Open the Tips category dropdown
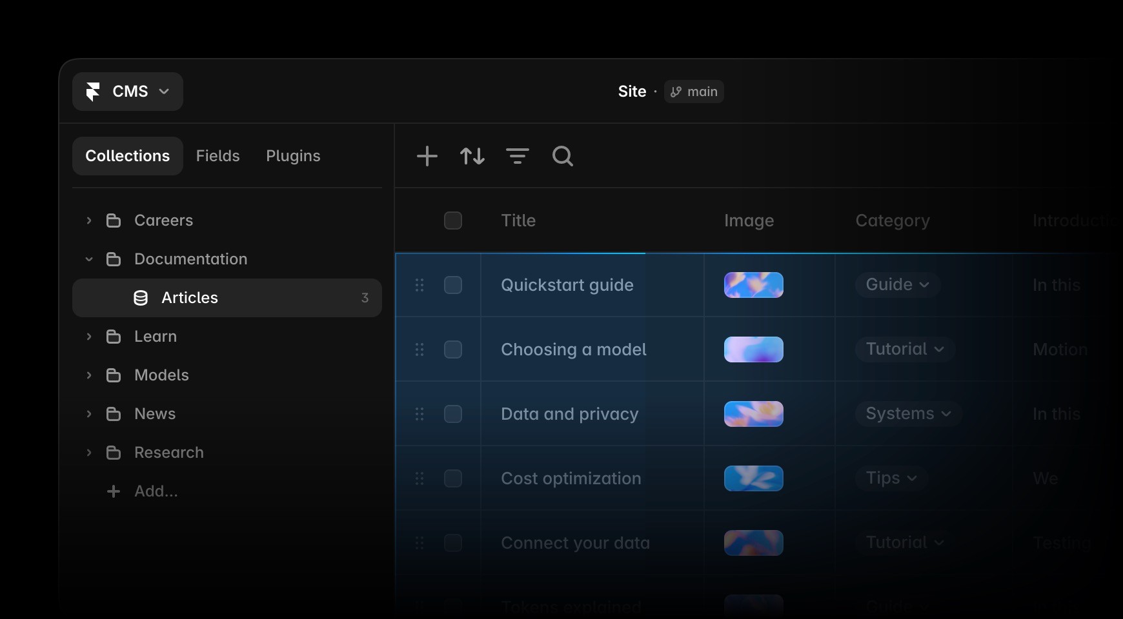 (892, 478)
